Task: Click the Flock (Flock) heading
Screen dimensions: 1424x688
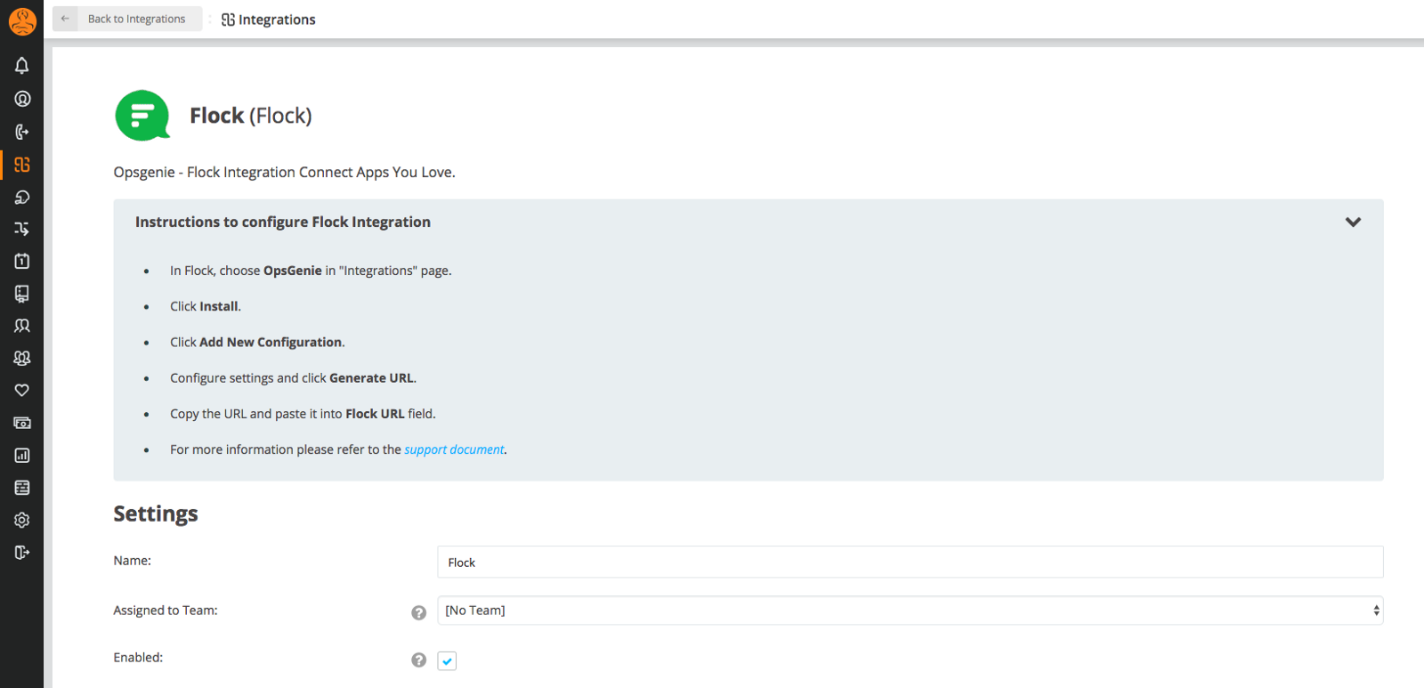Action: (x=251, y=116)
